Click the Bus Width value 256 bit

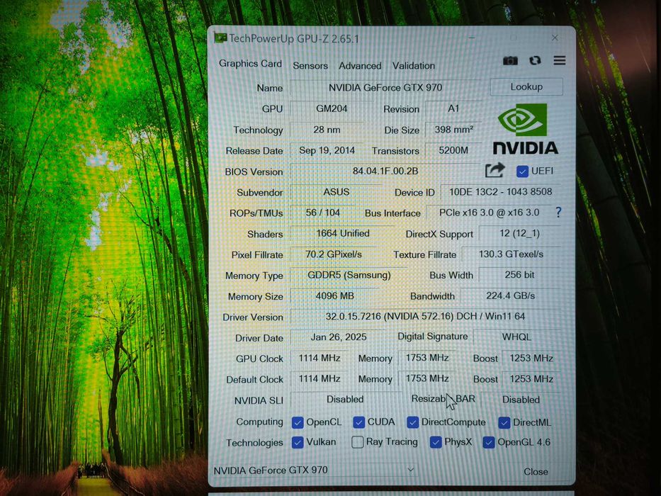(519, 275)
